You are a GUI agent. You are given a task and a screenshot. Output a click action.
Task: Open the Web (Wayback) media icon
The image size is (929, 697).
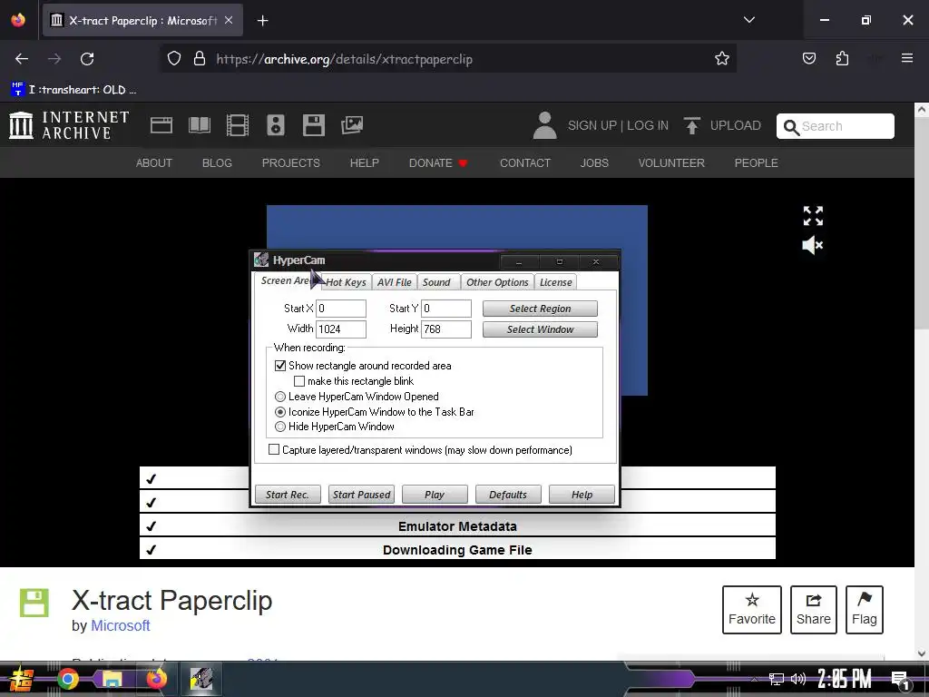click(161, 125)
